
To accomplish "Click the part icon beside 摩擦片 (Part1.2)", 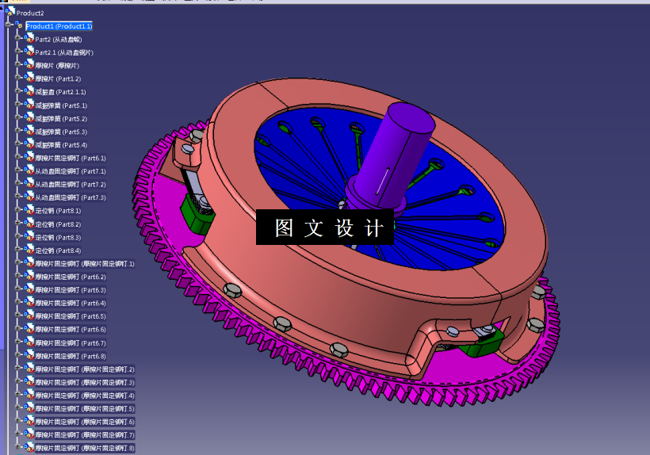I will [x=29, y=78].
